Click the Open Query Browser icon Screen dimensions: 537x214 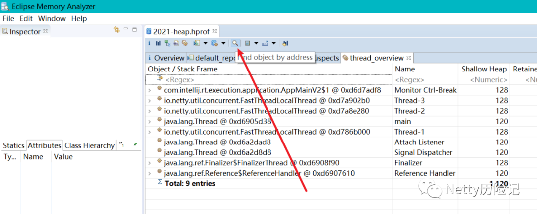215,43
